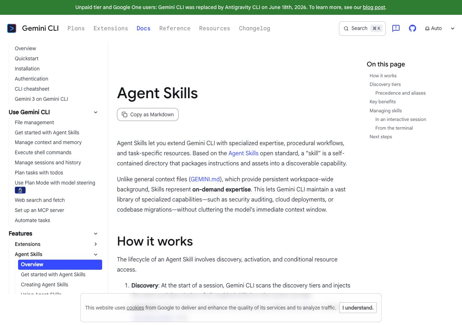
Task: Collapse the Features section chevron
Action: 96,234
